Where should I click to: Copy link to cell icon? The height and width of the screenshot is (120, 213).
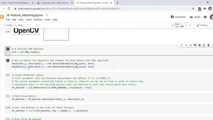pos(191,45)
